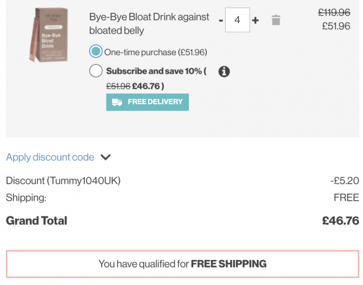Open Apply discount code link
The width and height of the screenshot is (363, 285).
tap(50, 157)
